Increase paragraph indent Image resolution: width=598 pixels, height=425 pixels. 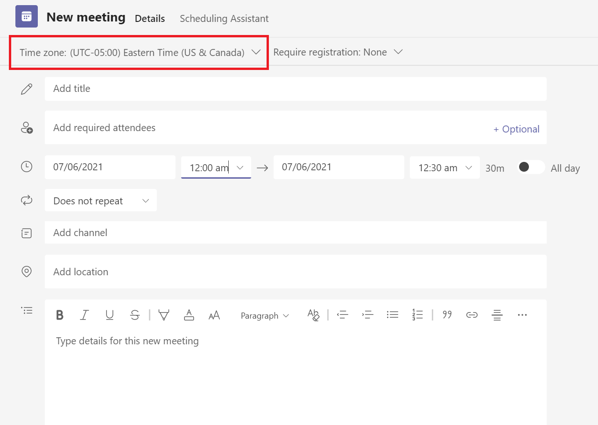pos(368,315)
